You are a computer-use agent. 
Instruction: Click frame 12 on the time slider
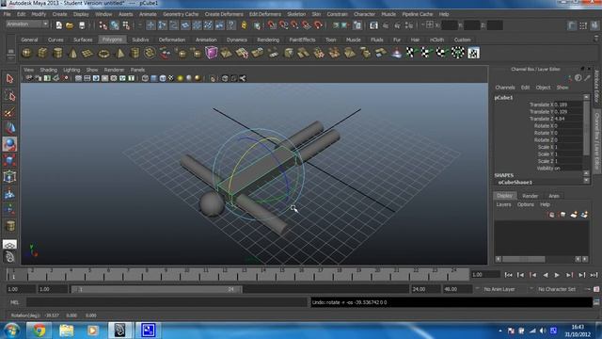pos(225,274)
